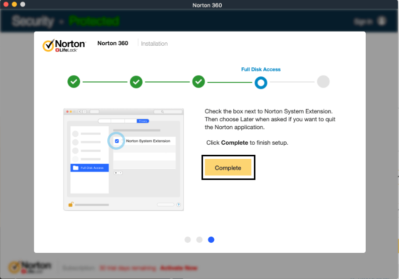
Task: Go to the first page indicator dot
Action: pos(188,240)
